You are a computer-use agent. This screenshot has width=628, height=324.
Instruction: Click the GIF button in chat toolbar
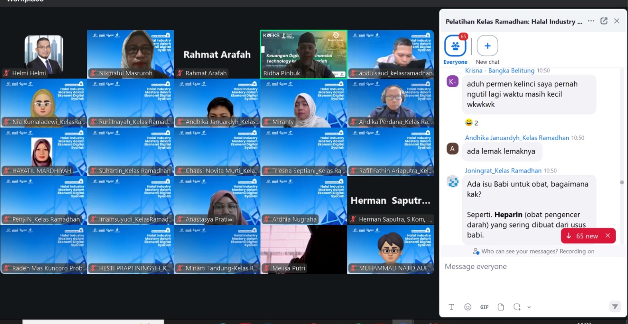click(484, 307)
